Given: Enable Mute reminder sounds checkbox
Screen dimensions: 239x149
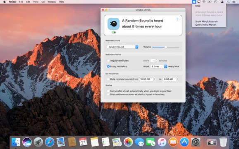Looking at the screenshot, I should pos(108,79).
